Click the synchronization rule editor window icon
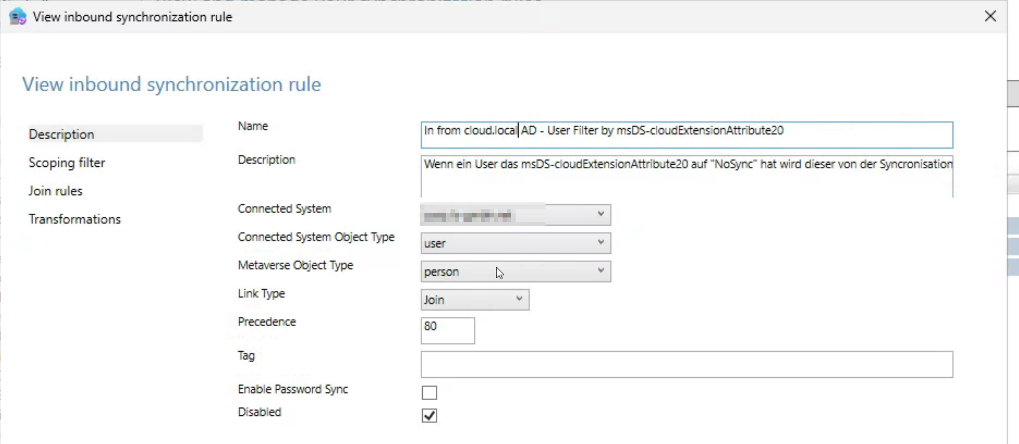The height and width of the screenshot is (444, 1019). click(17, 17)
